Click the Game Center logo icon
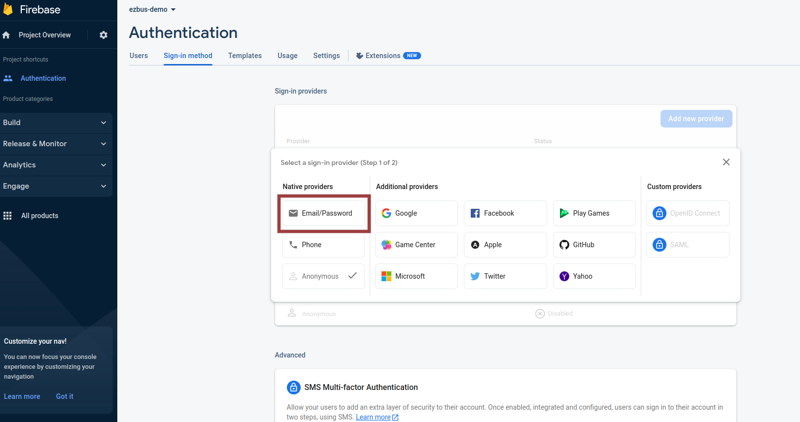Image resolution: width=800 pixels, height=422 pixels. (386, 245)
